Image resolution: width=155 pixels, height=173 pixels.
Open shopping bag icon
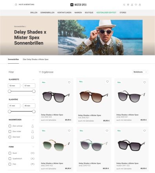pyautogui.click(x=140, y=5)
